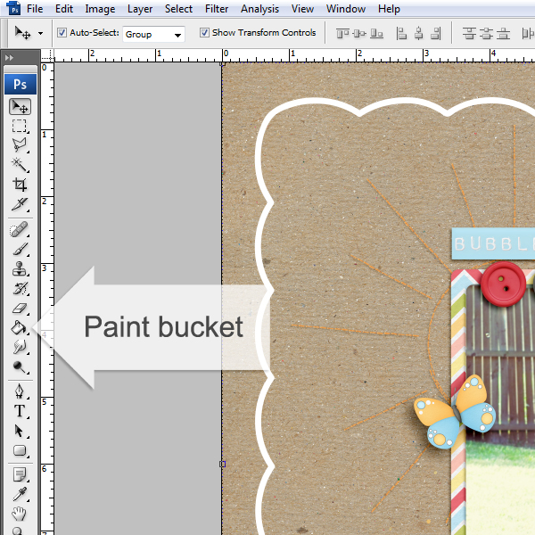
Task: Open the Image menu
Action: pos(100,9)
